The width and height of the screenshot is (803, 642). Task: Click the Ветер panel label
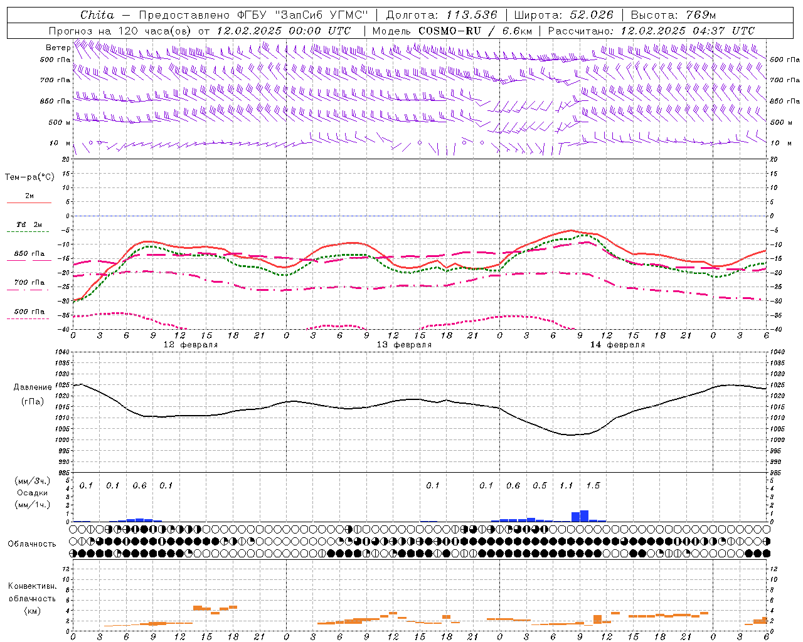coord(58,48)
